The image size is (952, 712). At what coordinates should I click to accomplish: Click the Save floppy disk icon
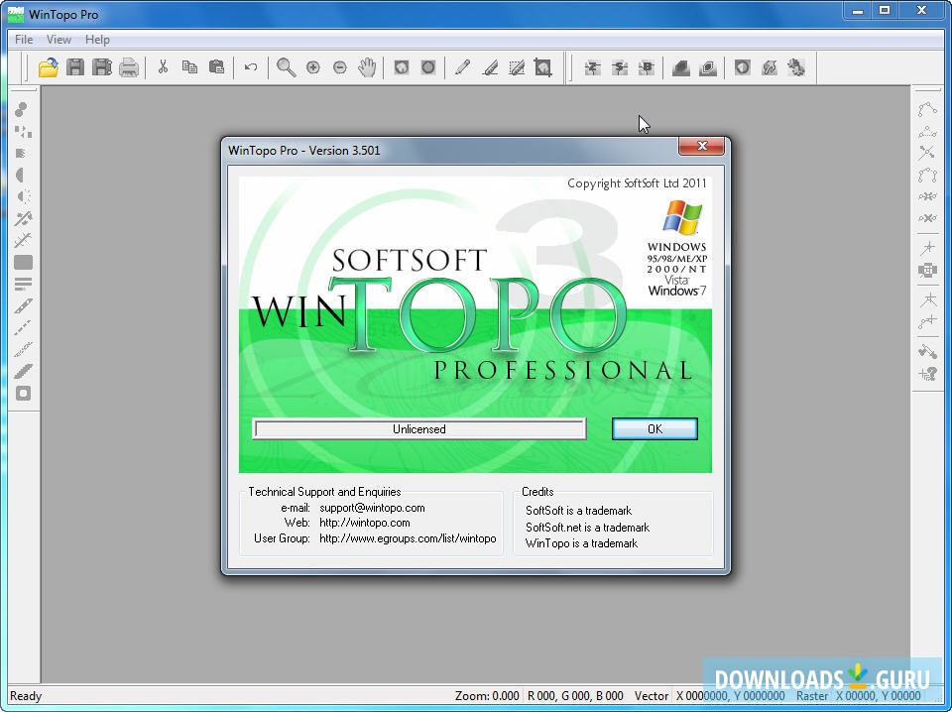(x=75, y=67)
